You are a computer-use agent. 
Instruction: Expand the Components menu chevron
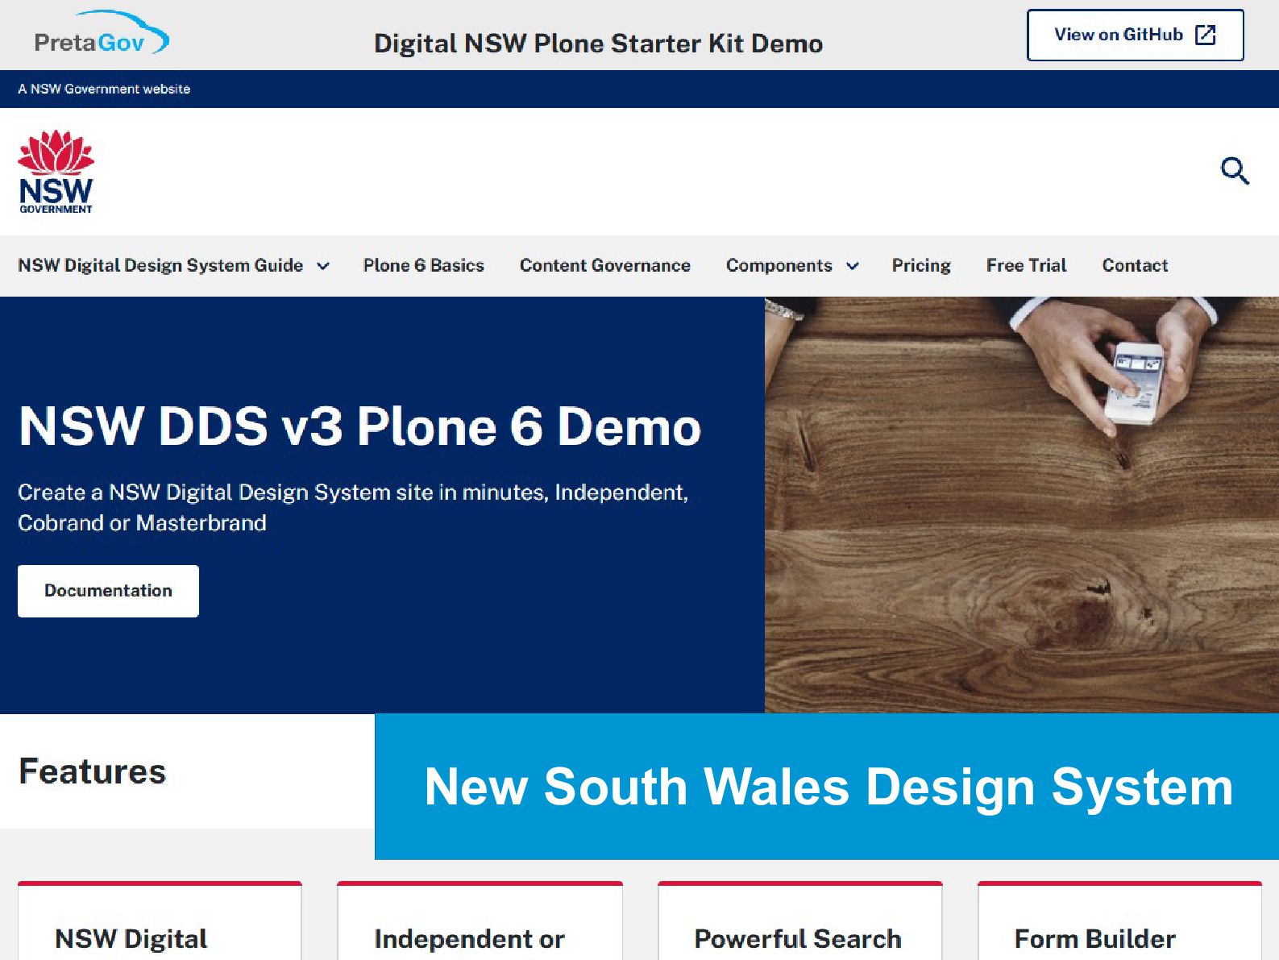(853, 266)
